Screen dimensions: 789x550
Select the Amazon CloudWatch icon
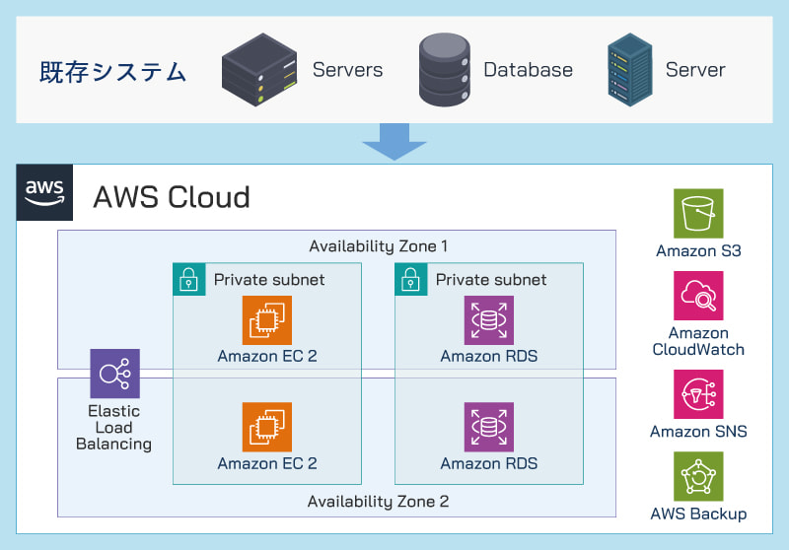[x=698, y=296]
